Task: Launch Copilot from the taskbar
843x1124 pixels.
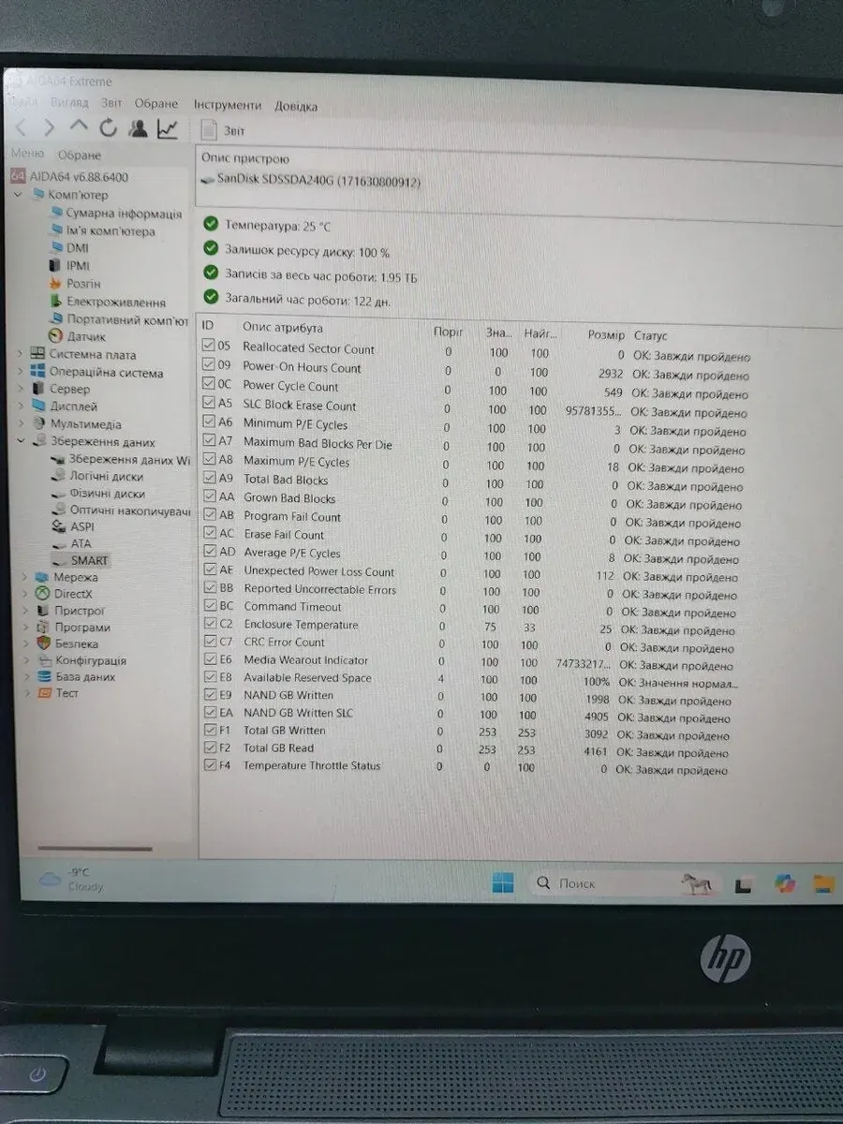Action: (784, 883)
